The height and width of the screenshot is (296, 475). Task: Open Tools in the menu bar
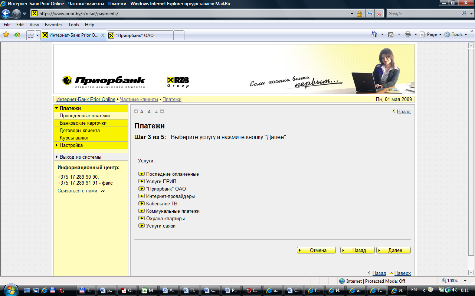[x=73, y=25]
